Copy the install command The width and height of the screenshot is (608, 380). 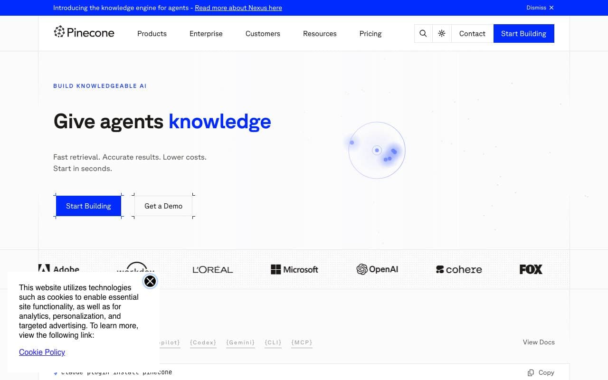[541, 372]
